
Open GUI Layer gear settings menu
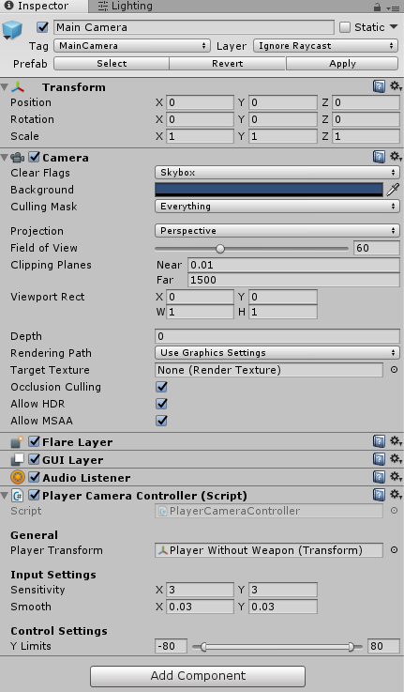396,459
